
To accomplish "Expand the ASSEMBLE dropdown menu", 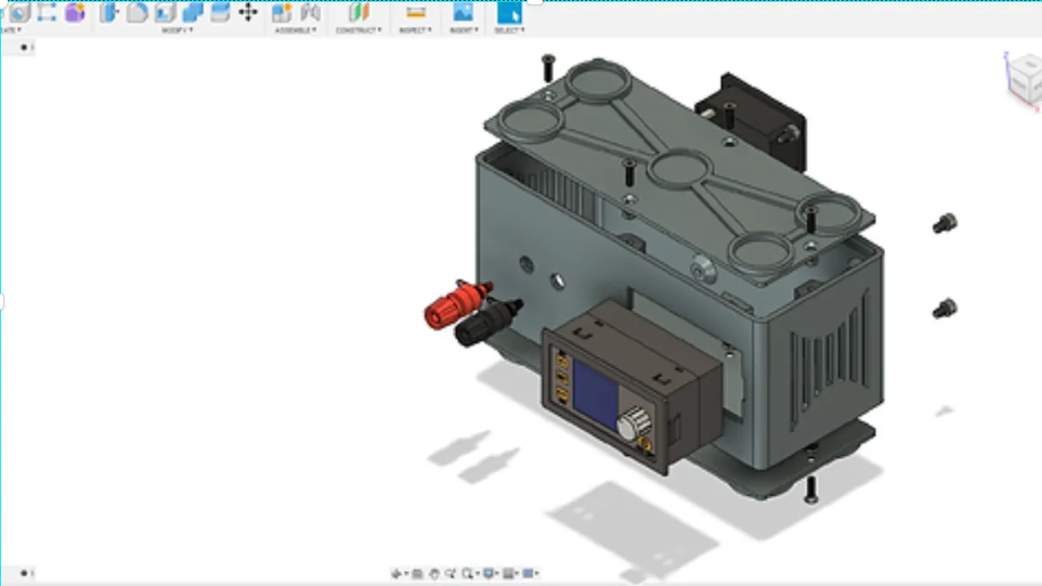I will pyautogui.click(x=296, y=30).
